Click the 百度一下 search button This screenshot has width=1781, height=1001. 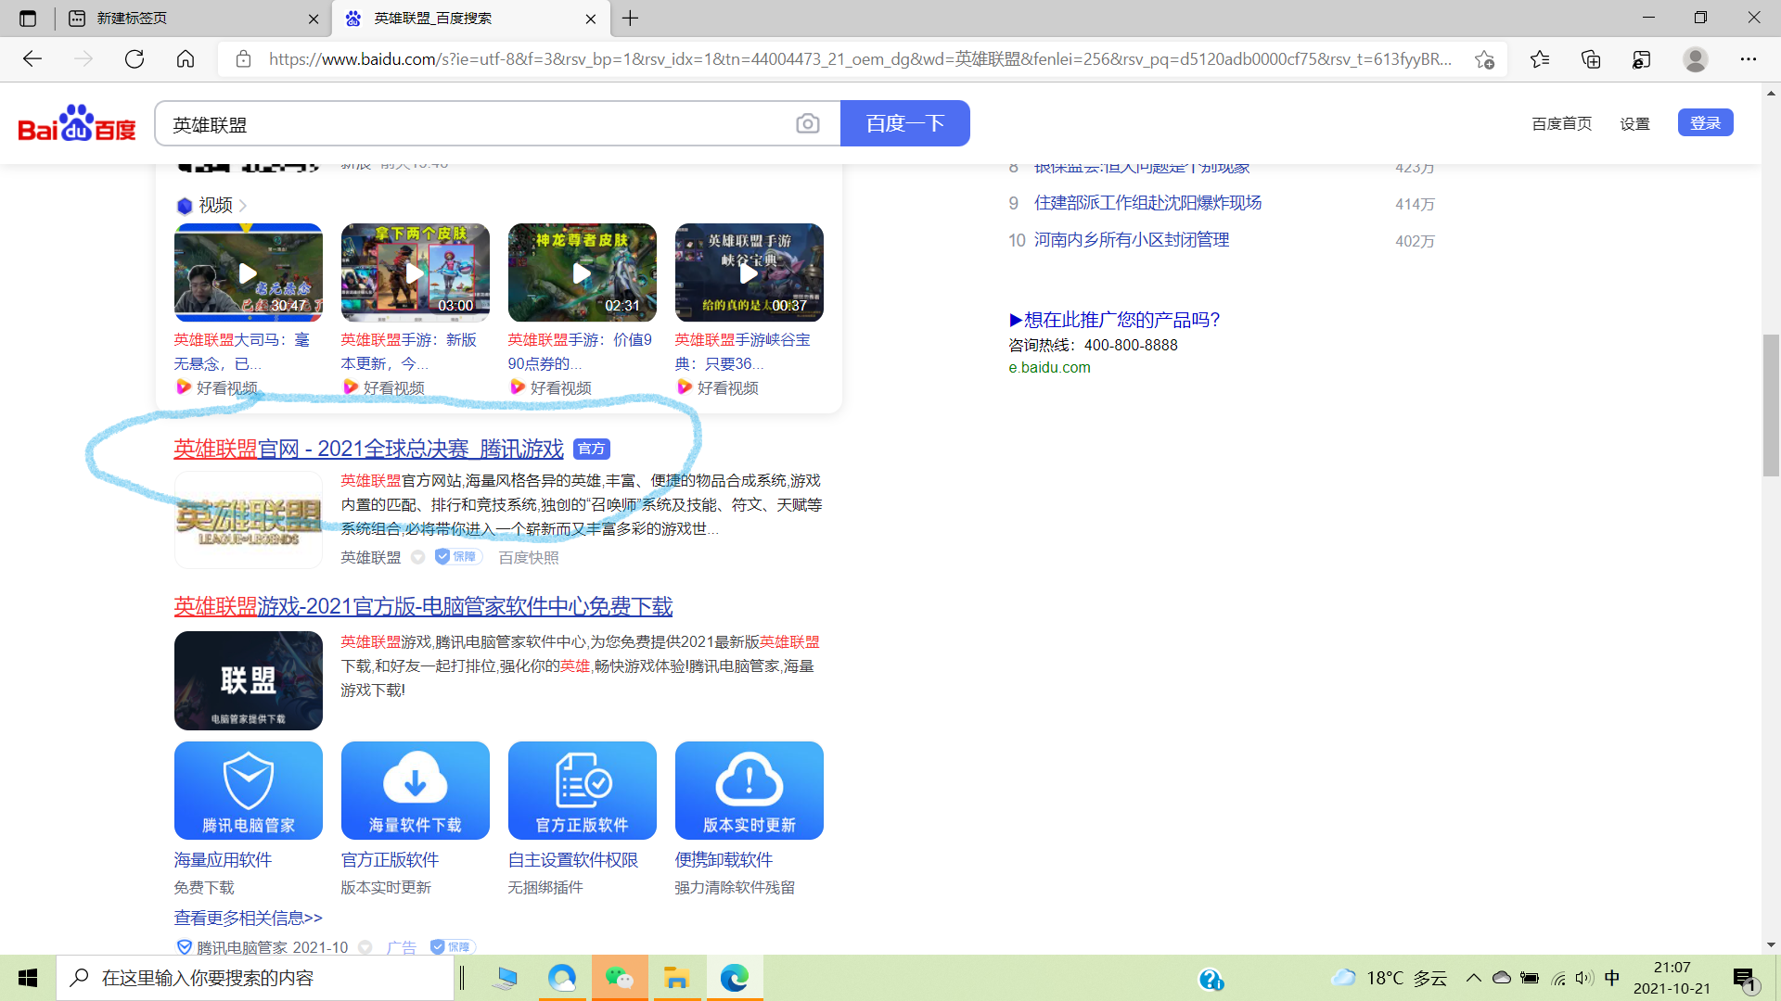[x=905, y=123]
